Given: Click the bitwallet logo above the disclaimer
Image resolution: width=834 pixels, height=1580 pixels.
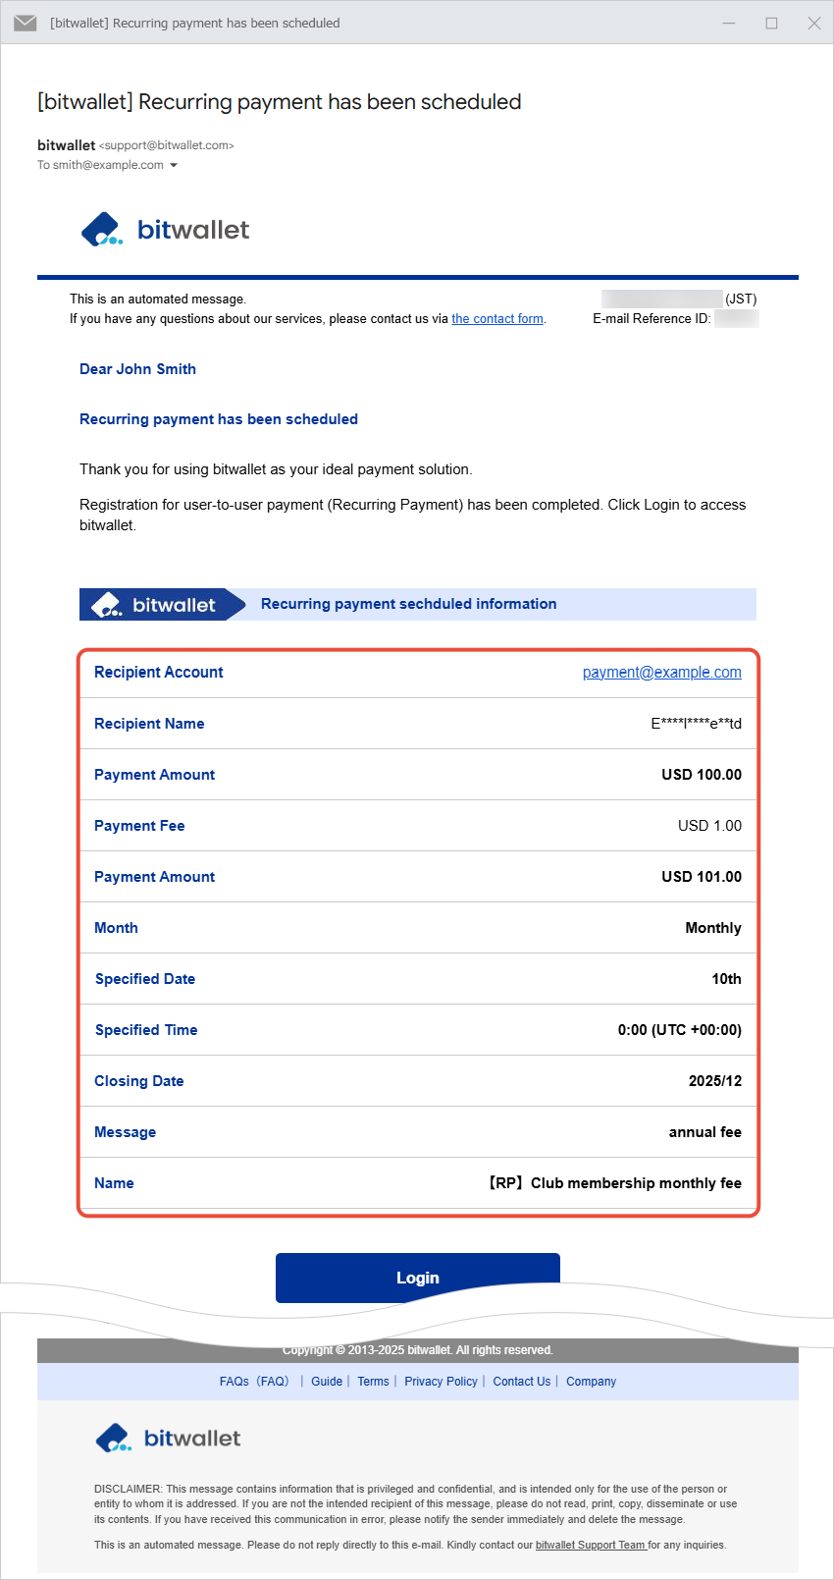Looking at the screenshot, I should (x=168, y=1439).
